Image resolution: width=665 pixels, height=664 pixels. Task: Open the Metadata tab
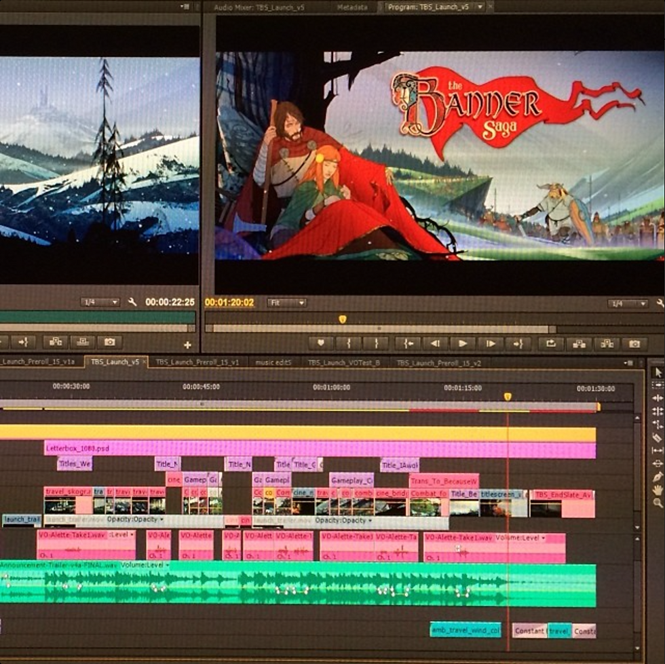click(x=352, y=7)
